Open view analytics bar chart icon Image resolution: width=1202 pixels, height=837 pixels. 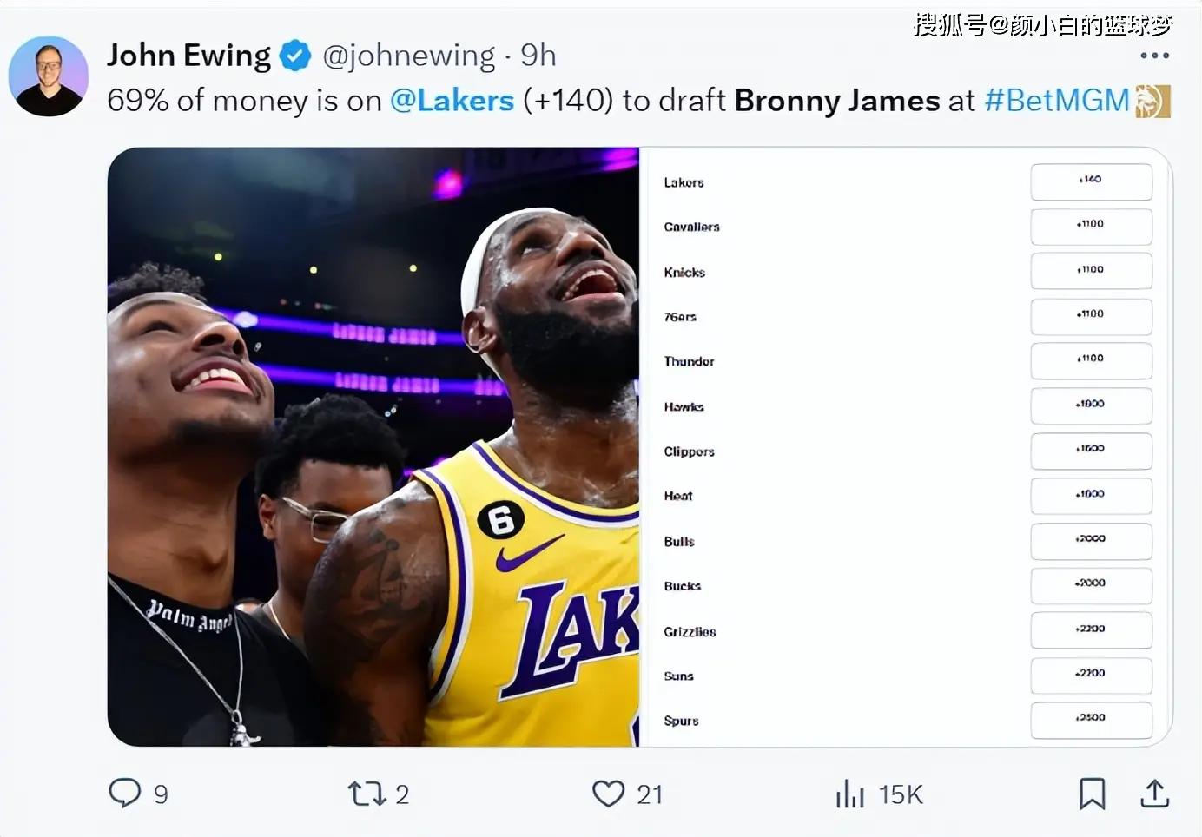[849, 794]
